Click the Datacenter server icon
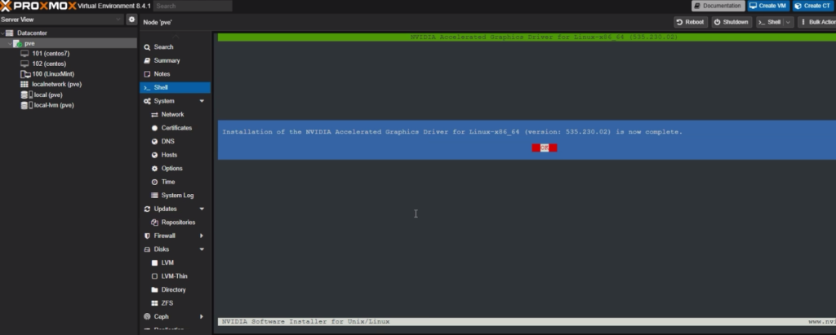This screenshot has width=836, height=335. pyautogui.click(x=10, y=33)
